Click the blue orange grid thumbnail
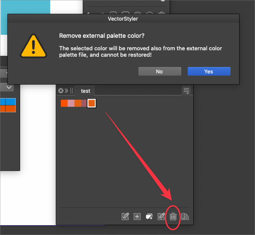Image resolution: width=255 pixels, height=235 pixels. [x=8, y=105]
